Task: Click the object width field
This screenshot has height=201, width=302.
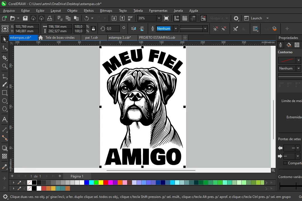Action: 60,27
